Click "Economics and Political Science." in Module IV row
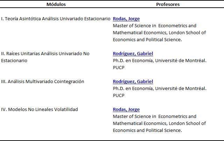Image resolution: width=224 pixels, height=141 pixels. coord(147,131)
